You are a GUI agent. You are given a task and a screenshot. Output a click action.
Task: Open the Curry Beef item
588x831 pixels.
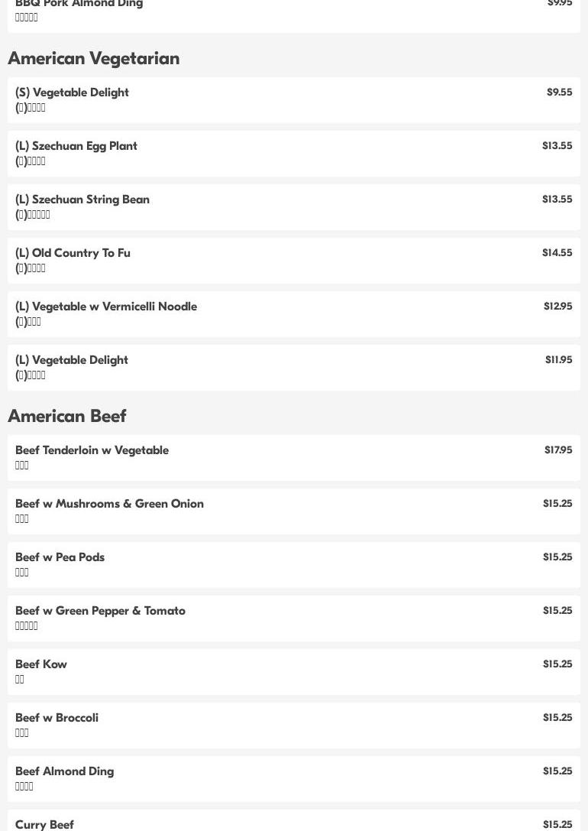(294, 820)
